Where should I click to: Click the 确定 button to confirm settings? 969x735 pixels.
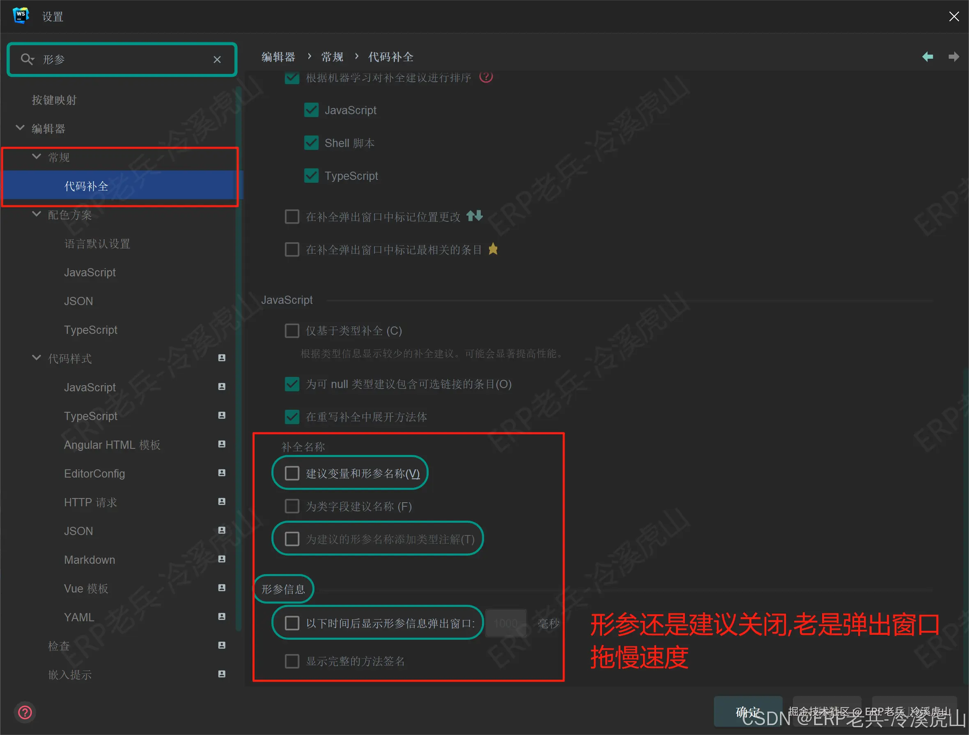coord(748,712)
